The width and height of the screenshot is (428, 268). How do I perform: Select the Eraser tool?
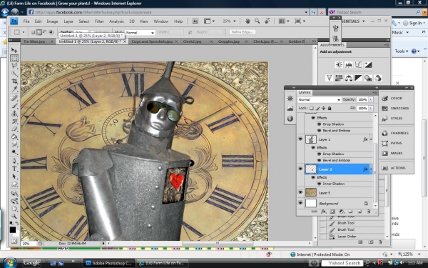[x=14, y=129]
